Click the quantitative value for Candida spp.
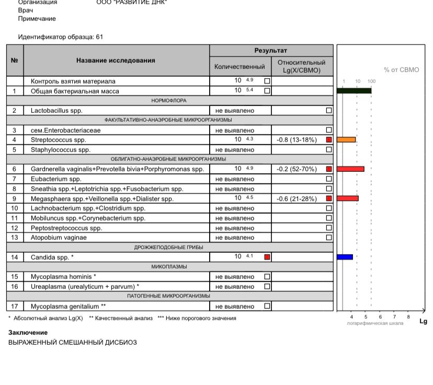The image size is (433, 385). (244, 256)
